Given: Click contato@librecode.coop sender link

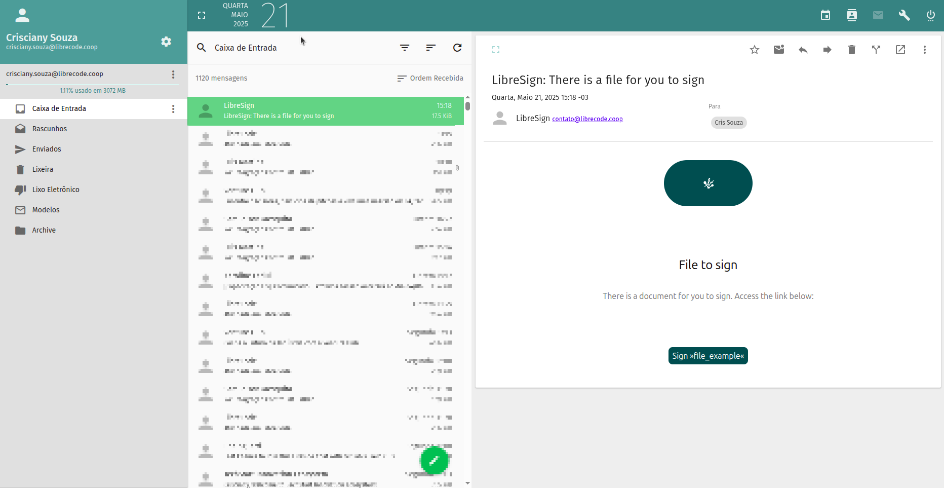Looking at the screenshot, I should point(587,119).
